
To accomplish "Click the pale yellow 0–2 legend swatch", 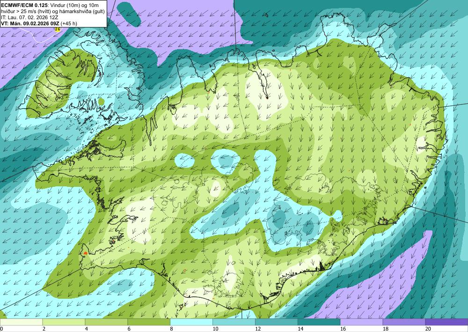I will (x=21, y=322).
